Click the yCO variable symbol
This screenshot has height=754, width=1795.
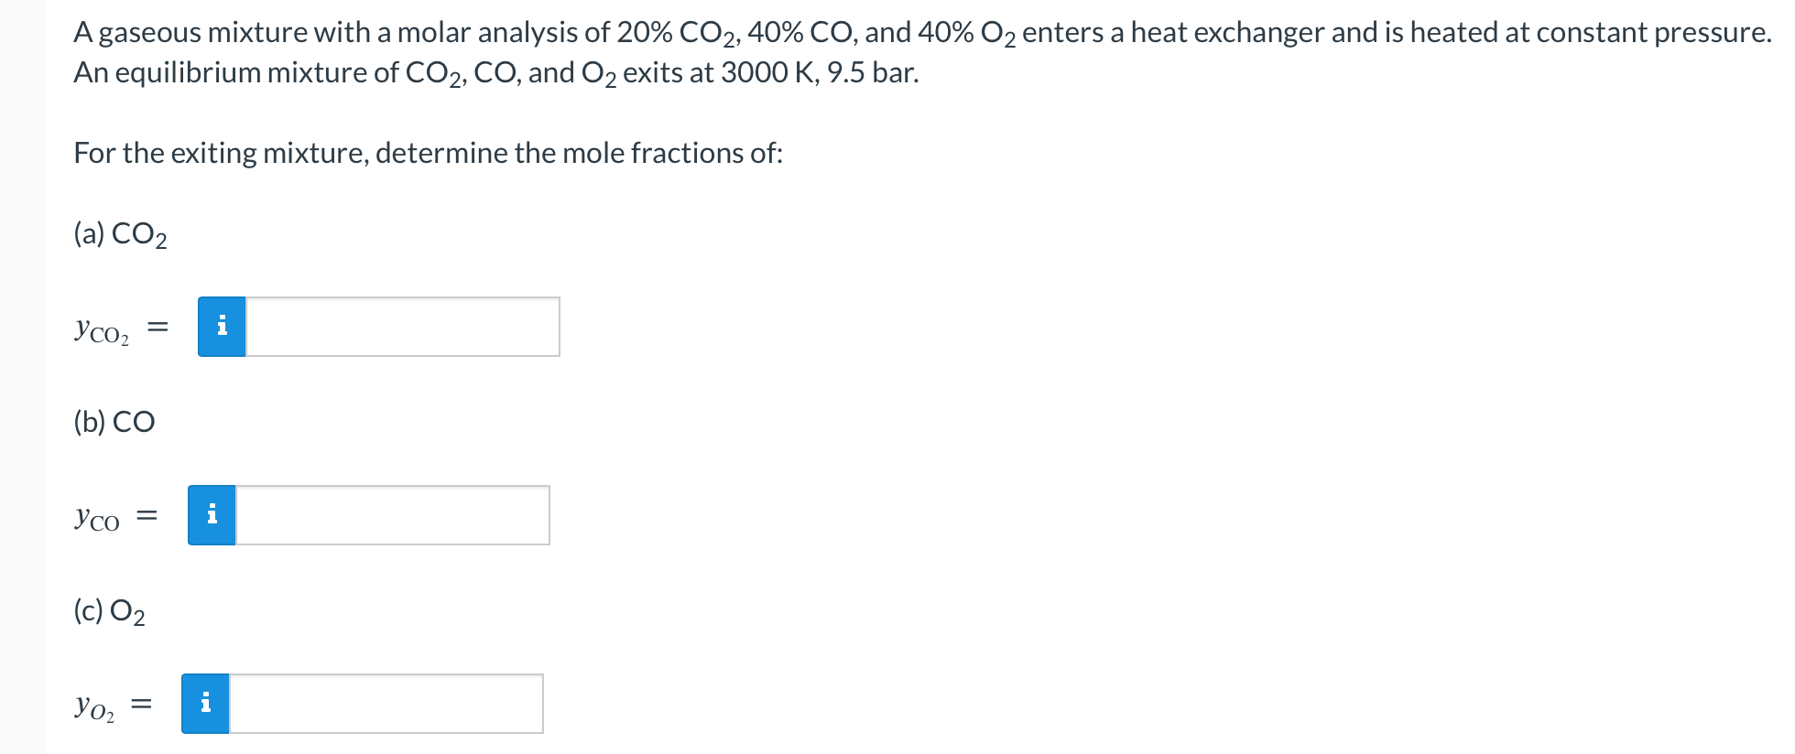[97, 518]
